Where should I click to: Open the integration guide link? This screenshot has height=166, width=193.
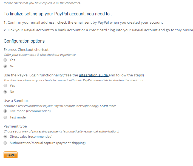point(94,75)
